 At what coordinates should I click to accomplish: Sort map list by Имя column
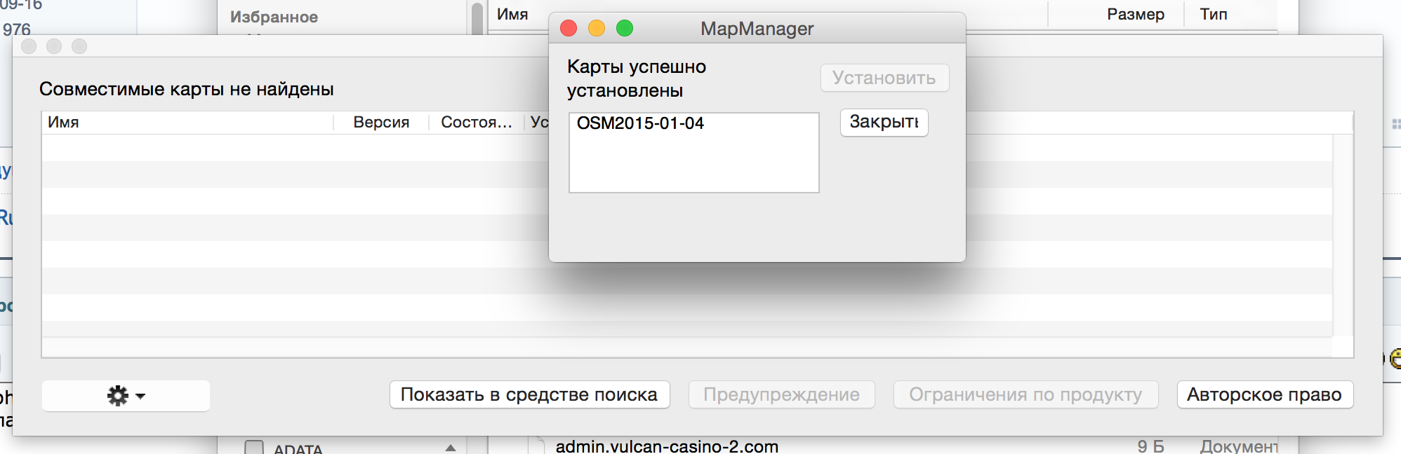point(187,123)
